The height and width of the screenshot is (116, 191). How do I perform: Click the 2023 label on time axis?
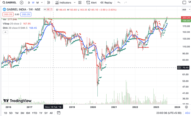(156, 107)
